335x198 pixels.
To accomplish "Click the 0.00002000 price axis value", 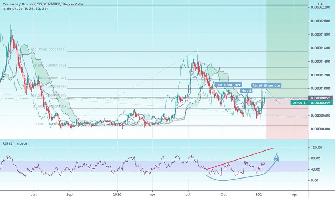I will (321, 21).
